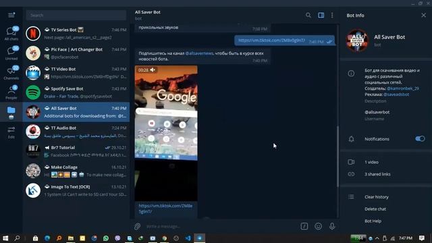Screen dimensions: 432x243
Task: Click the Spotify logo avatar
Action: pos(33,92)
